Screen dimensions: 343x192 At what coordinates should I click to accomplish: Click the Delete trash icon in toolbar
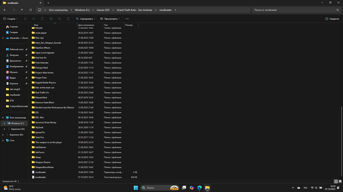(x=68, y=19)
